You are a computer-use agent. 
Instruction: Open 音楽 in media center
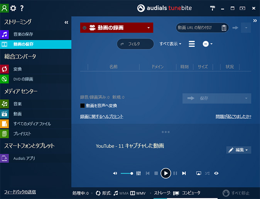pyautogui.click(x=35, y=104)
